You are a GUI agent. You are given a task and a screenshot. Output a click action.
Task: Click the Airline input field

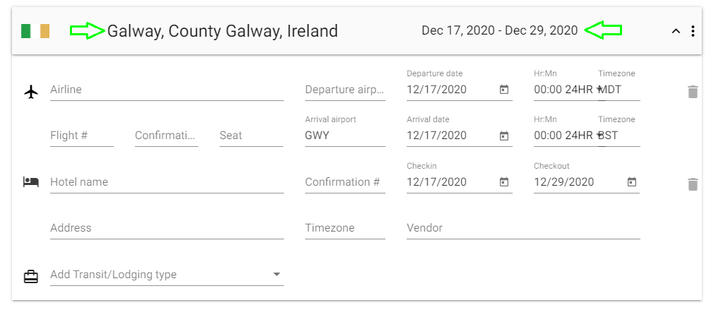pyautogui.click(x=166, y=90)
